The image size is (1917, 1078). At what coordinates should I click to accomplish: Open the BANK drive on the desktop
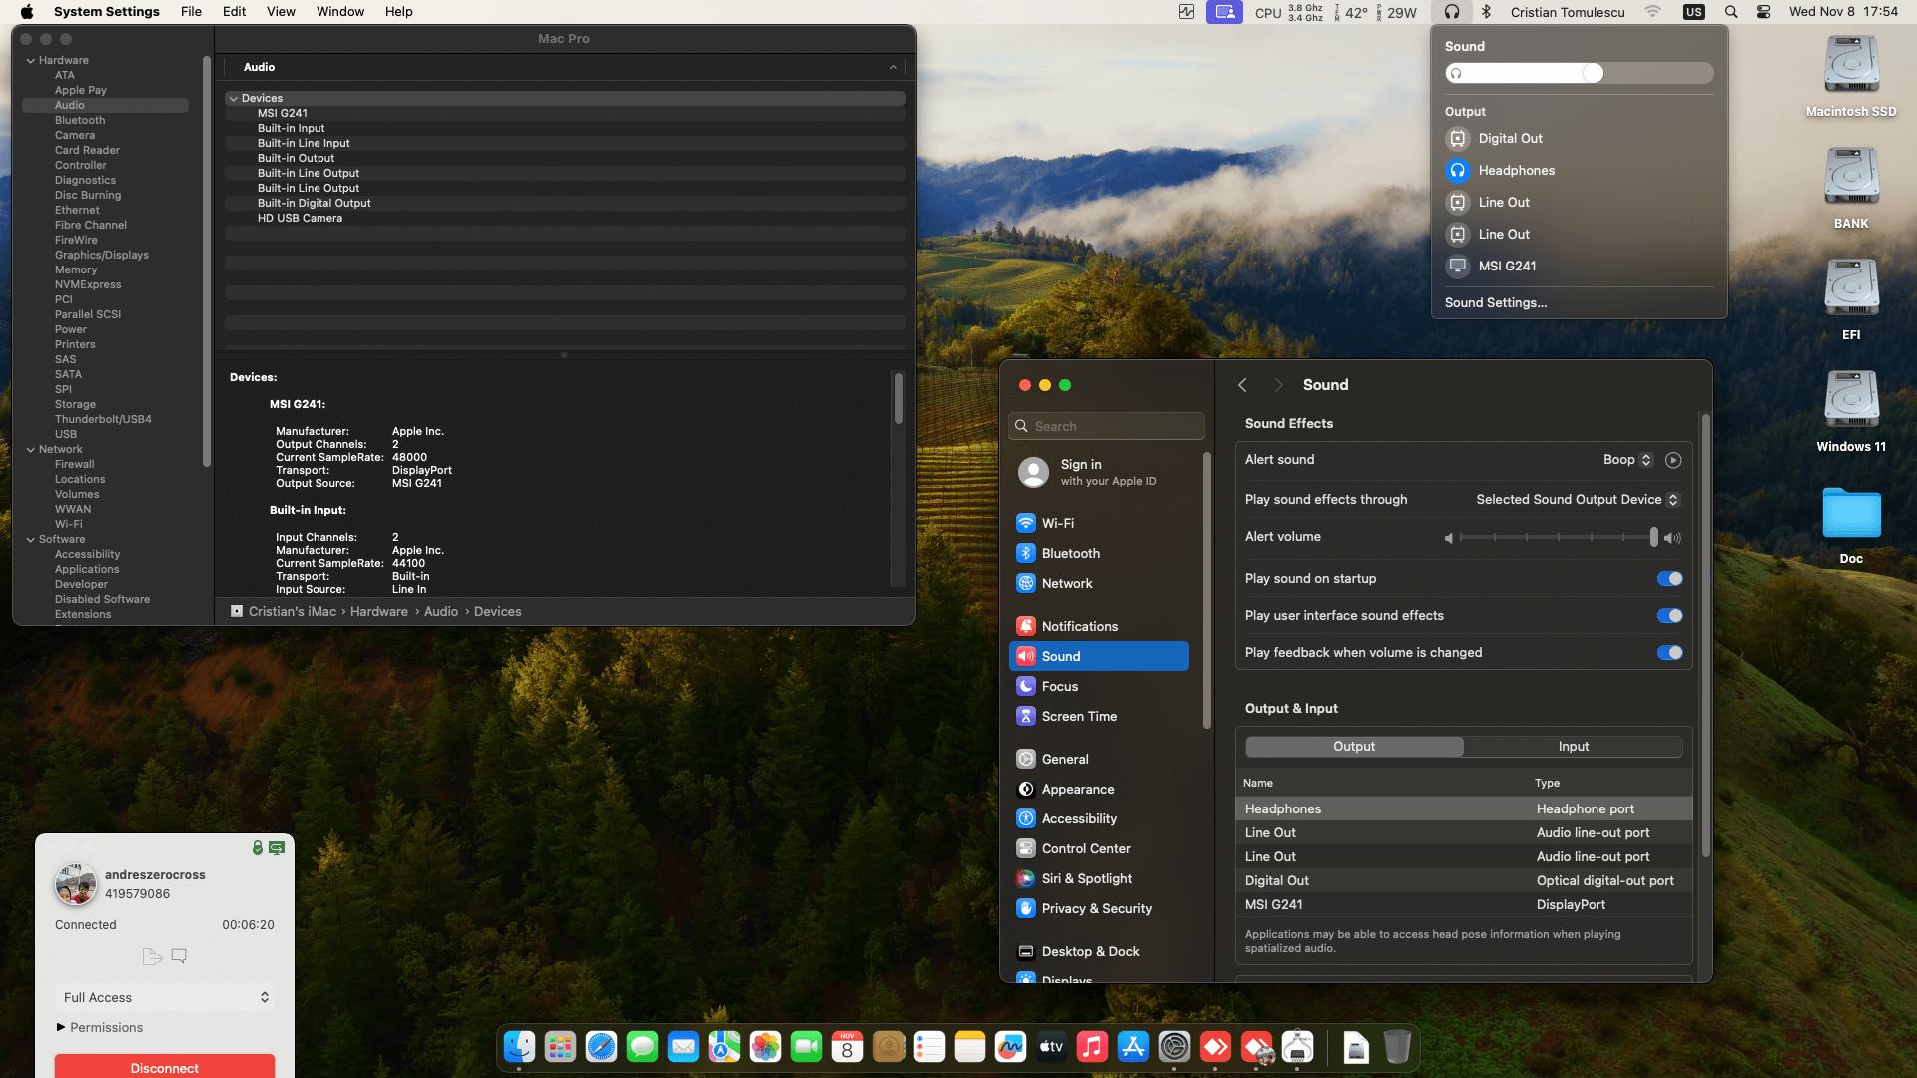pyautogui.click(x=1851, y=188)
